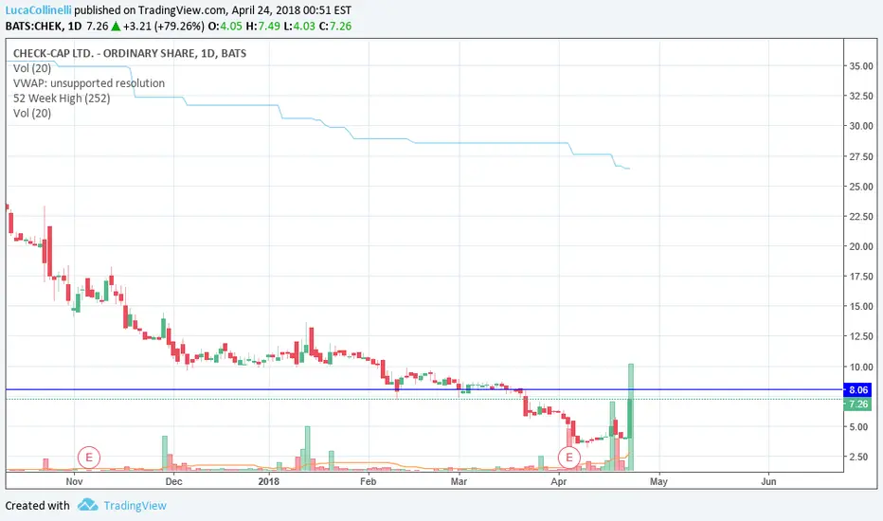
Task: Click the 15.00 price axis label
Action: pyautogui.click(x=861, y=306)
